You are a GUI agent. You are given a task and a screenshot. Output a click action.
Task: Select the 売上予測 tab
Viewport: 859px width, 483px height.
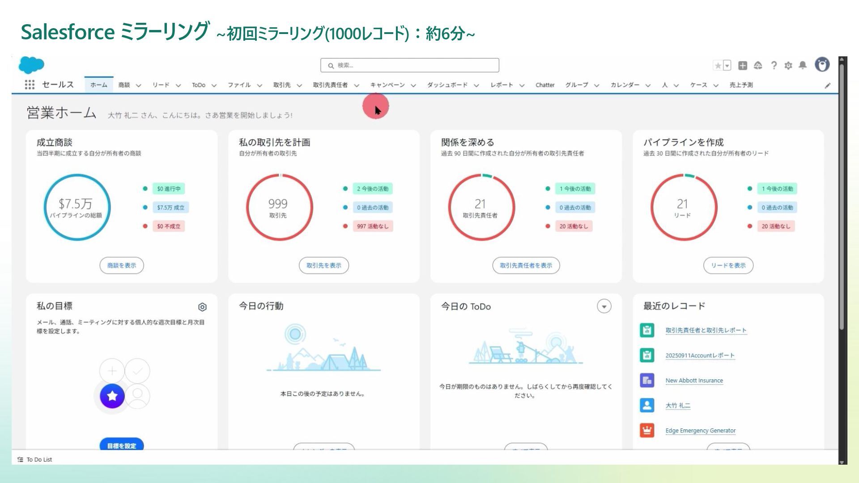tap(741, 85)
